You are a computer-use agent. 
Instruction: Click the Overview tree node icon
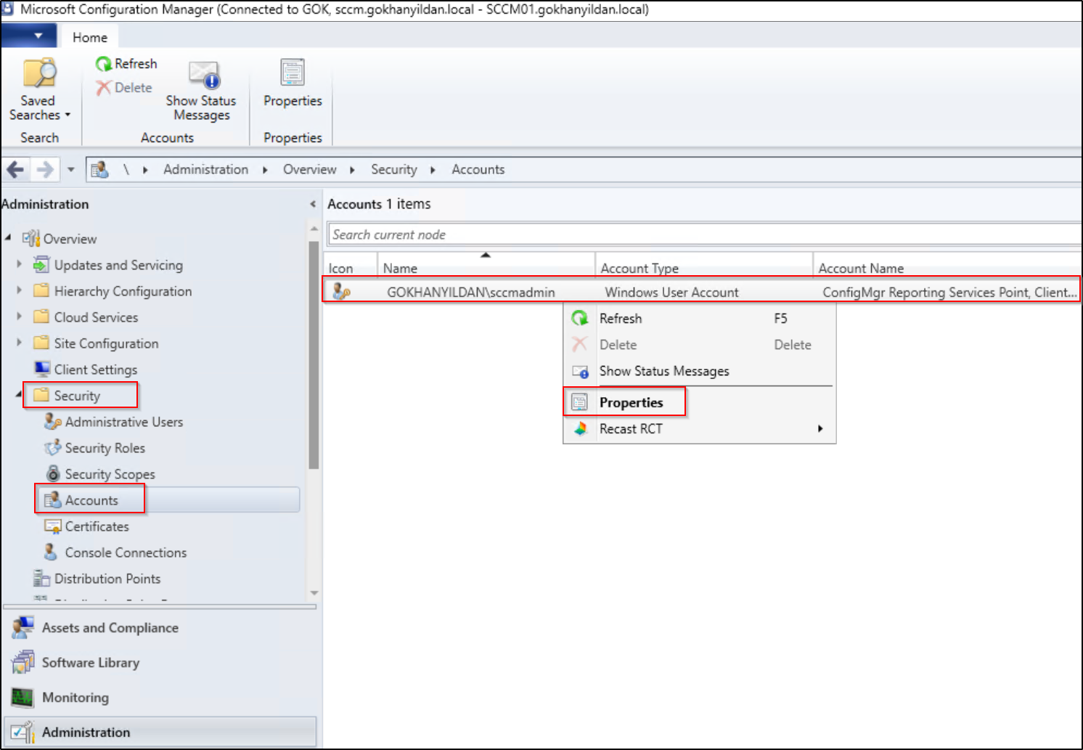coord(30,238)
